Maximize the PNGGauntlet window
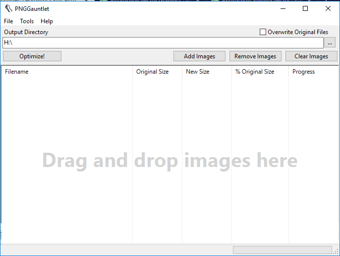 pyautogui.click(x=305, y=9)
